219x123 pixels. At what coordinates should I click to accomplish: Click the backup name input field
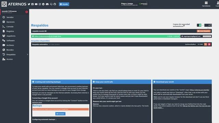pos(114,31)
